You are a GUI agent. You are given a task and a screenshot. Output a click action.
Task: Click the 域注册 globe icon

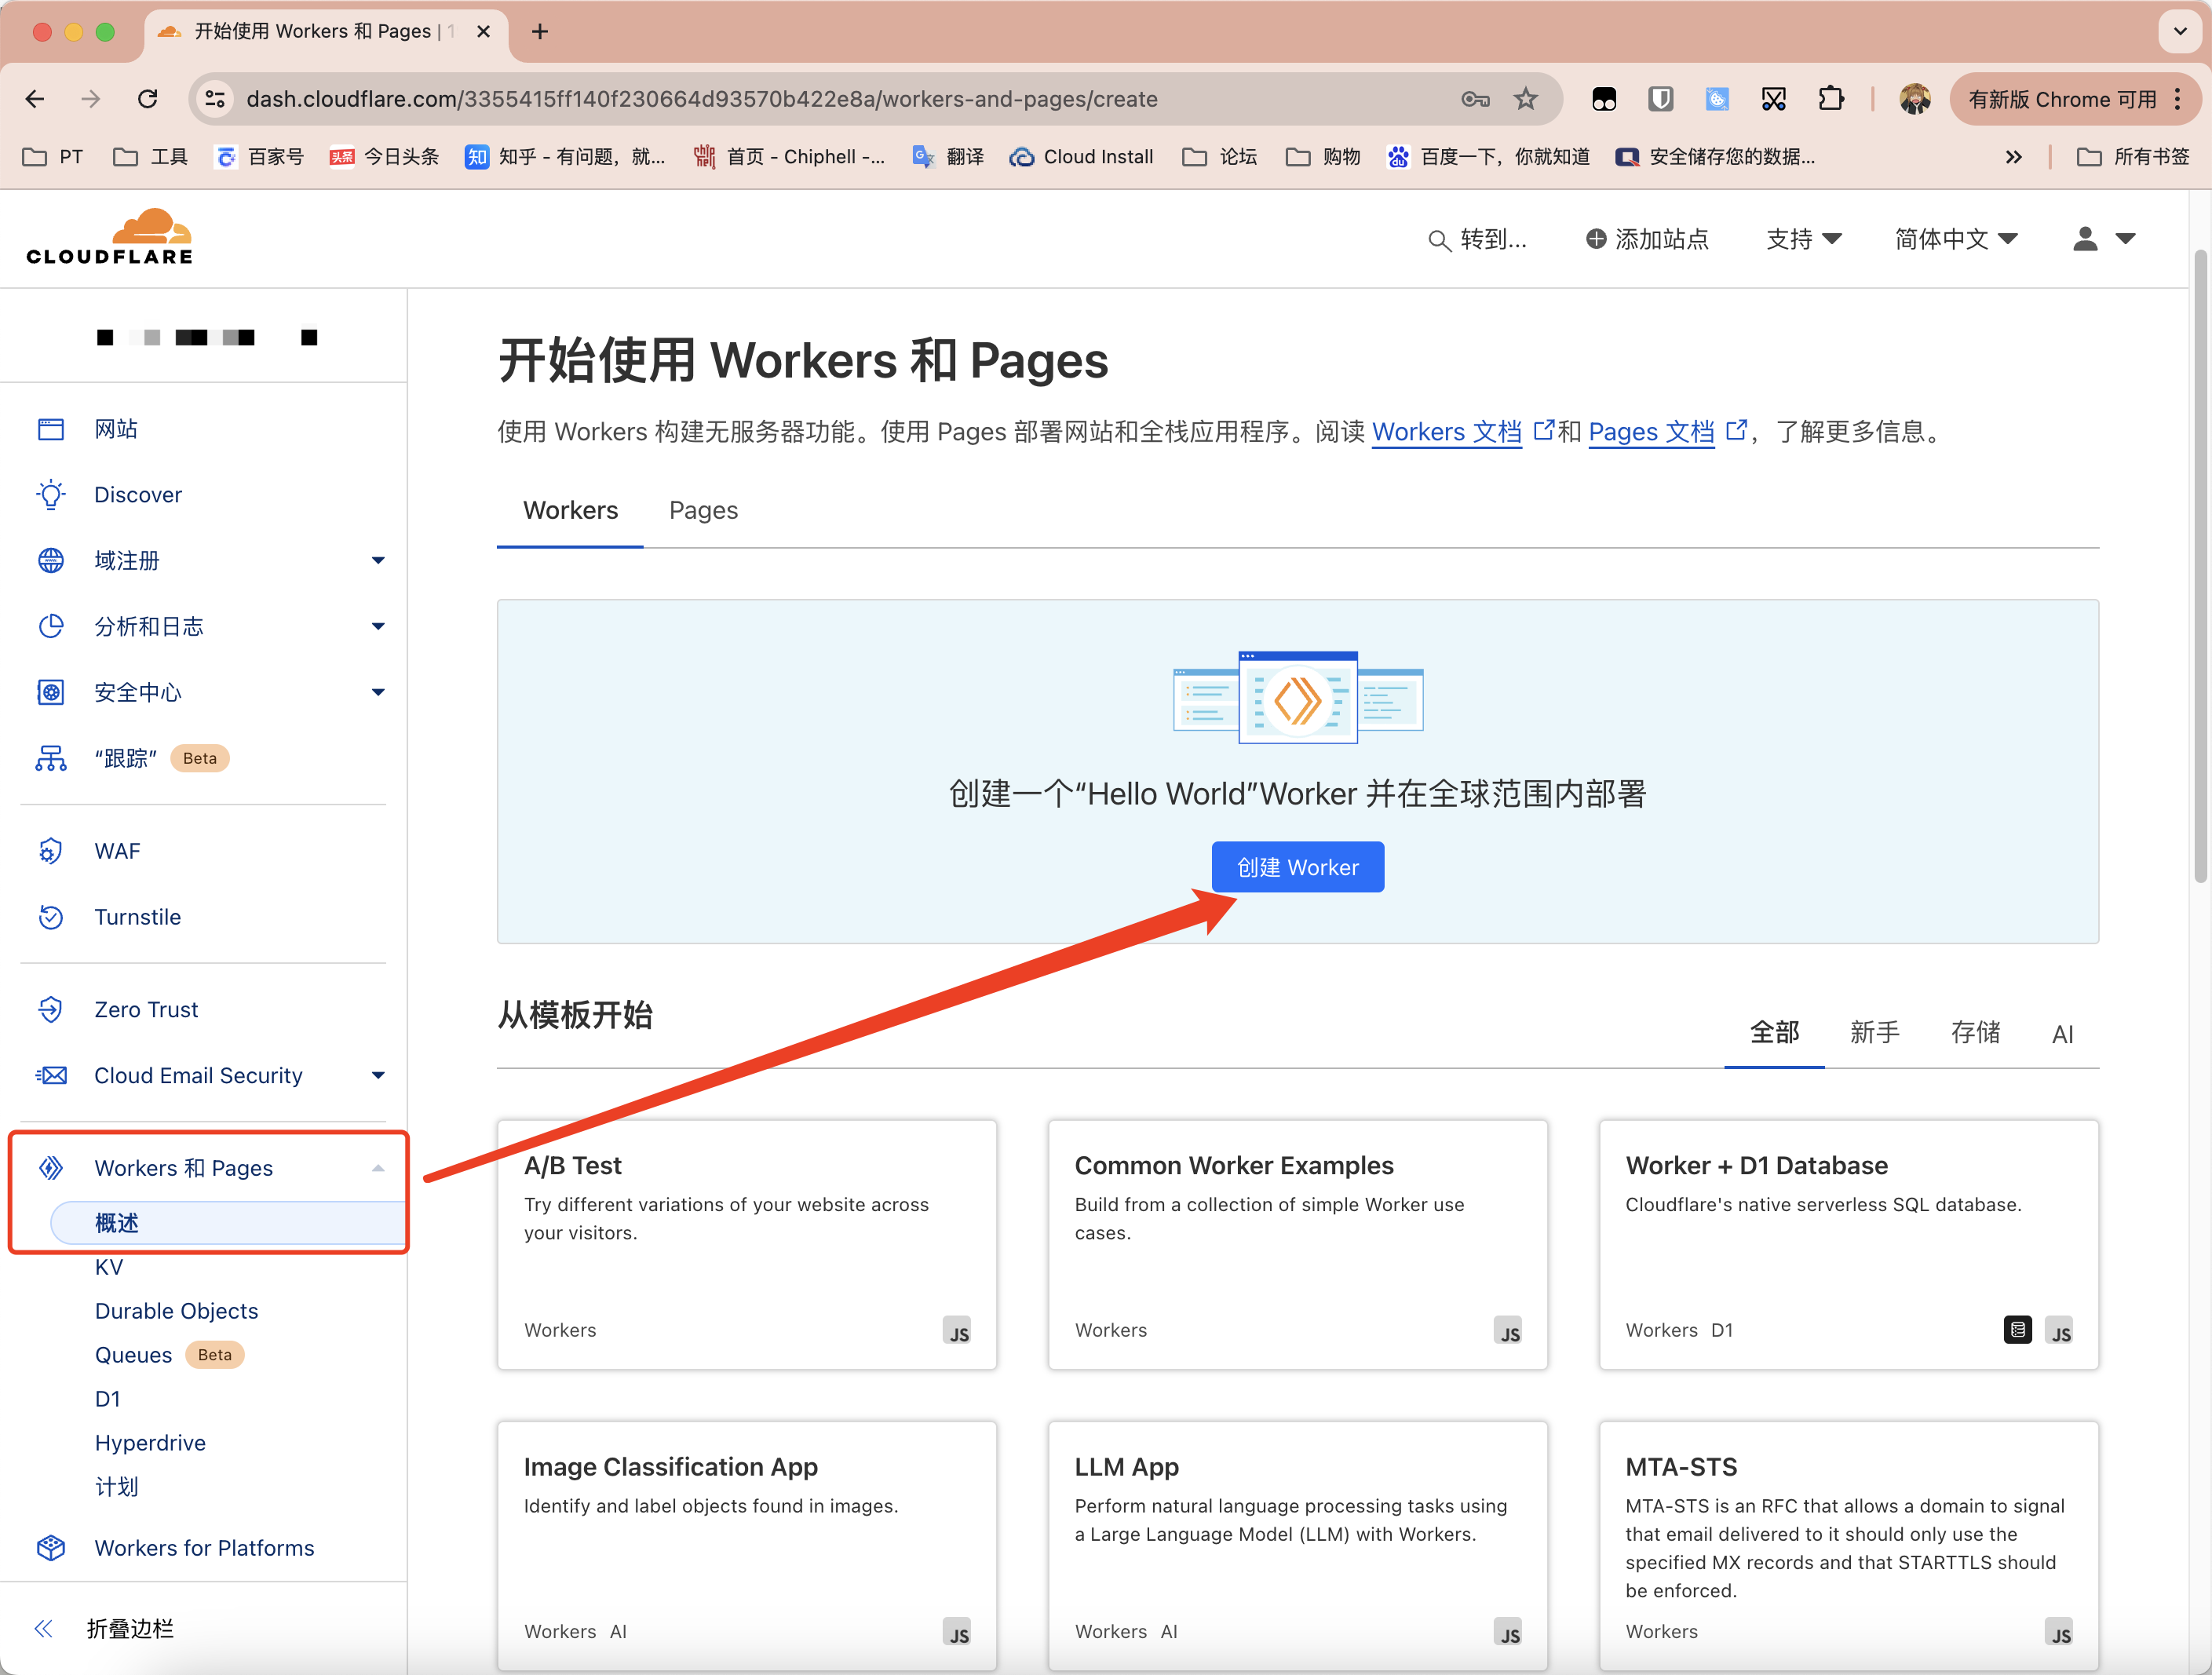coord(51,561)
